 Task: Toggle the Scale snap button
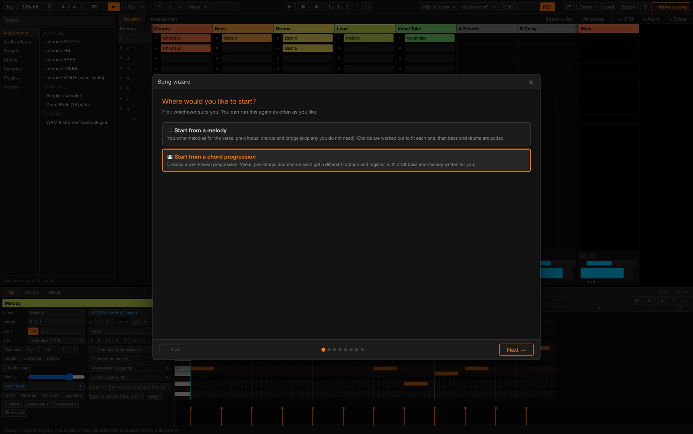pyautogui.click(x=17, y=368)
